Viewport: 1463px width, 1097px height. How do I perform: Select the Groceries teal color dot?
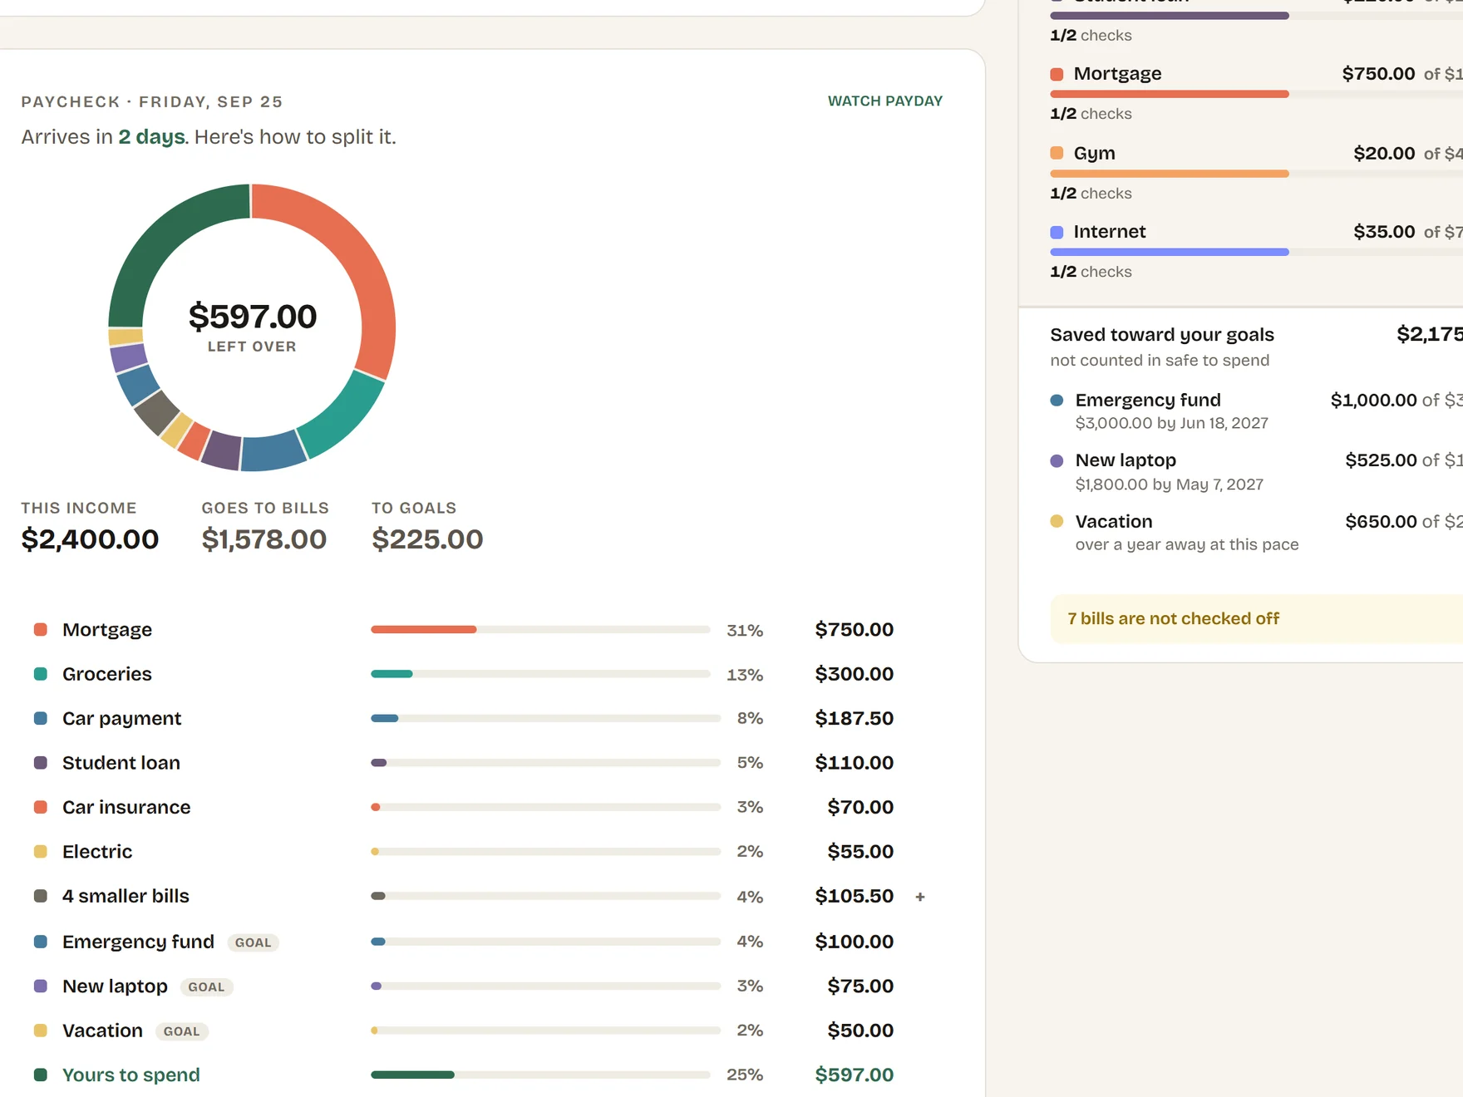pyautogui.click(x=40, y=674)
